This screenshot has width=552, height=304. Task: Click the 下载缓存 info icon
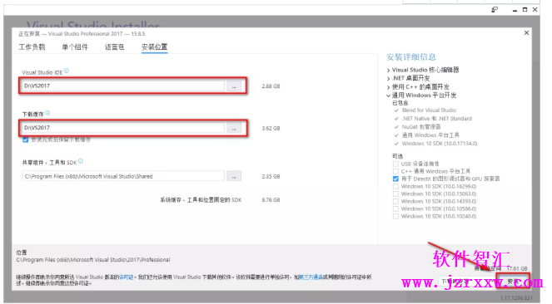(x=47, y=113)
